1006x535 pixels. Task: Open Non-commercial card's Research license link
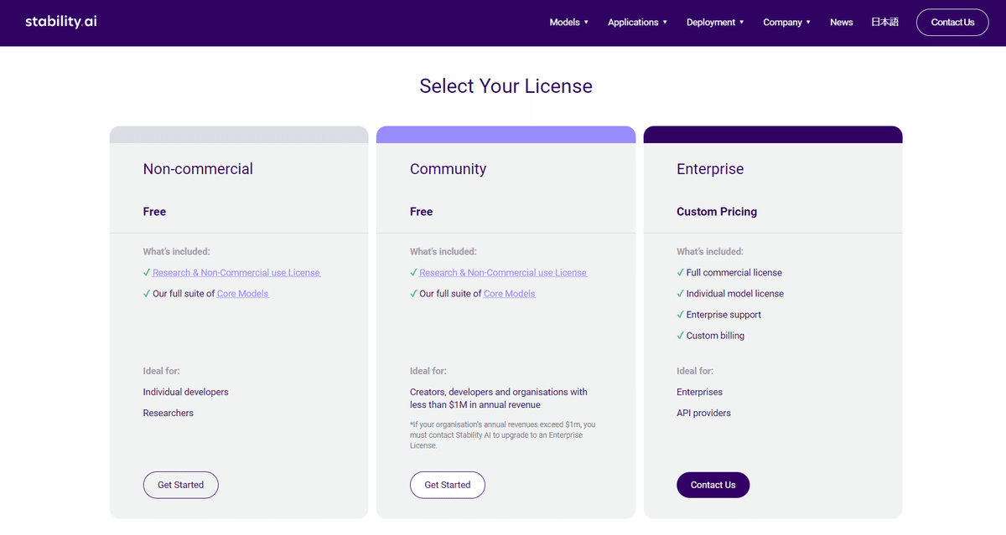pos(236,273)
